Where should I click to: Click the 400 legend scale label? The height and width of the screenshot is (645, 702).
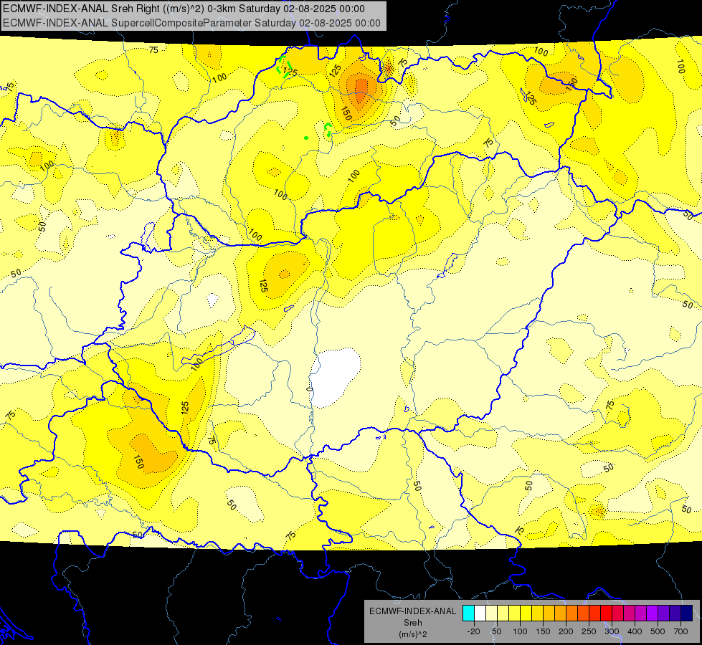pyautogui.click(x=635, y=631)
